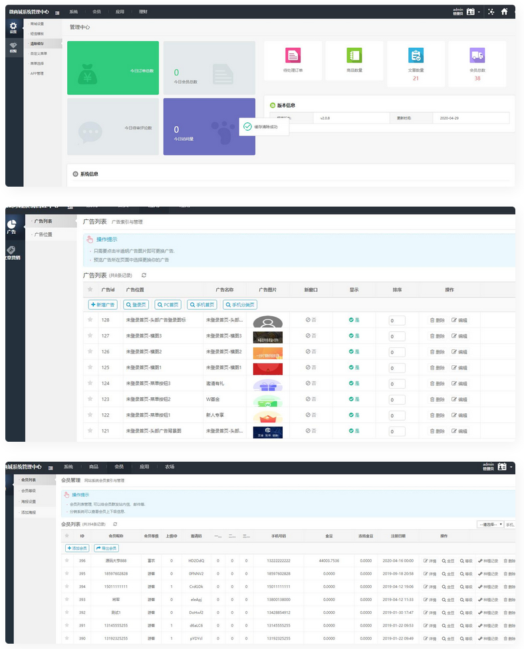Open the 文章数量 blue clipboard icon

click(x=416, y=55)
